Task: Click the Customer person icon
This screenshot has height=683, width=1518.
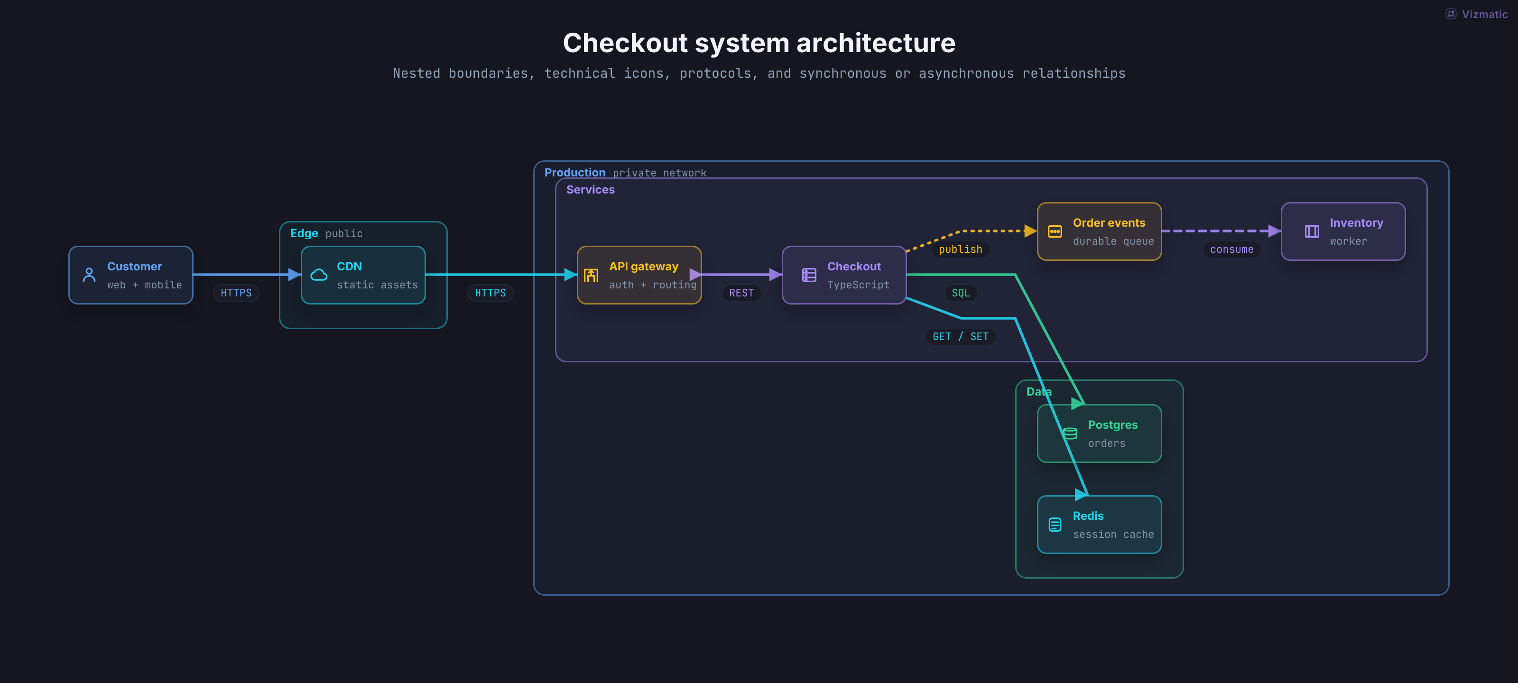Action: point(89,275)
